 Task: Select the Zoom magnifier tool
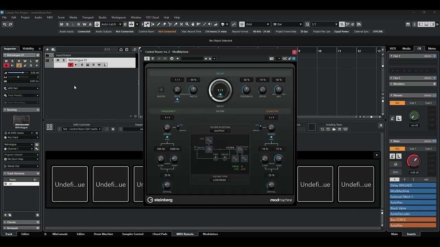click(187, 24)
